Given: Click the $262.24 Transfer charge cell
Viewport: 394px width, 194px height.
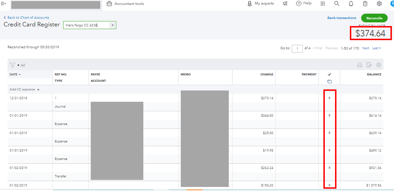Looking at the screenshot, I should [267, 168].
